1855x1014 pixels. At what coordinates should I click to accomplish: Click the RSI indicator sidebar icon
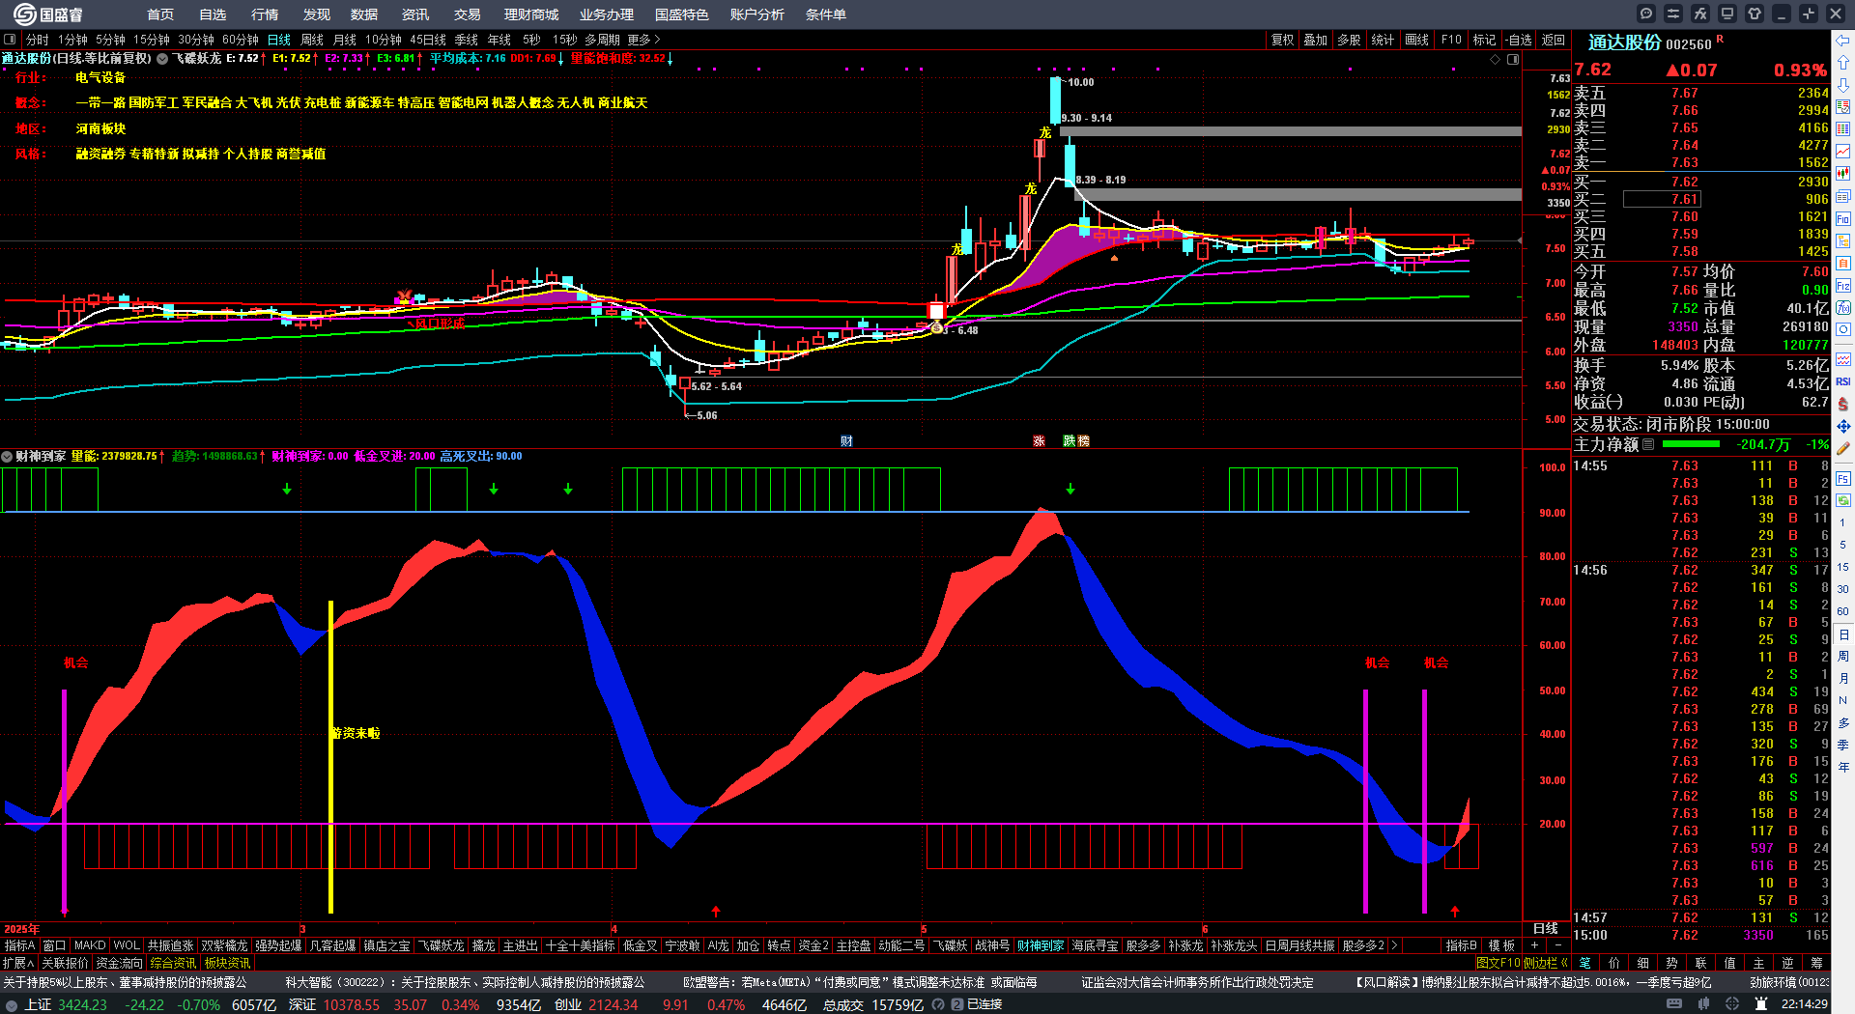click(1843, 381)
